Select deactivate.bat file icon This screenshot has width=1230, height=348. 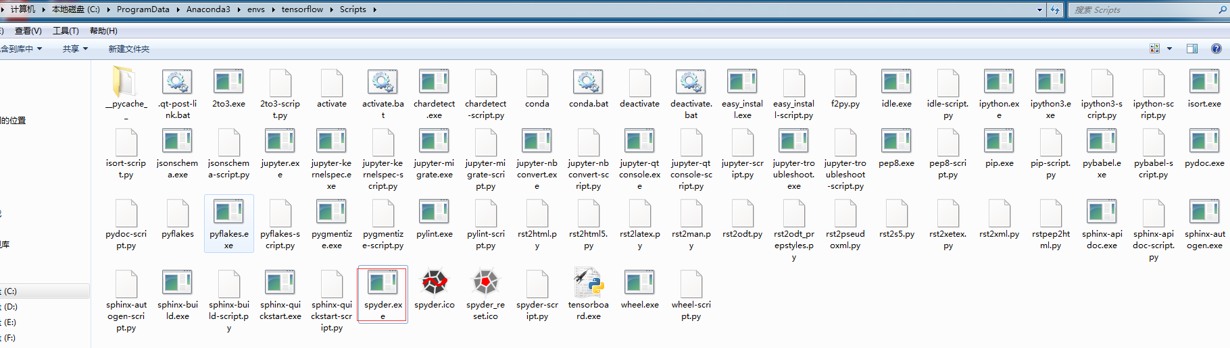691,82
